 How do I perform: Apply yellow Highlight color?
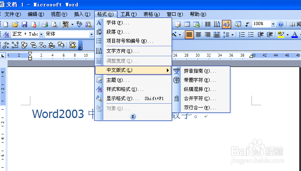(281, 35)
